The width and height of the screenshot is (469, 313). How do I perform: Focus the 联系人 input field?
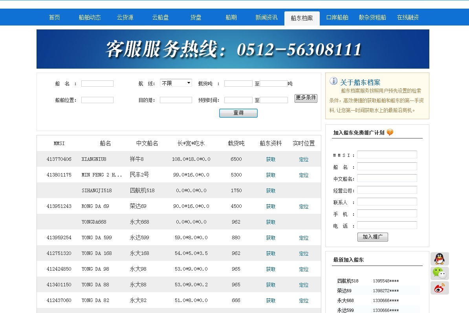(387, 202)
